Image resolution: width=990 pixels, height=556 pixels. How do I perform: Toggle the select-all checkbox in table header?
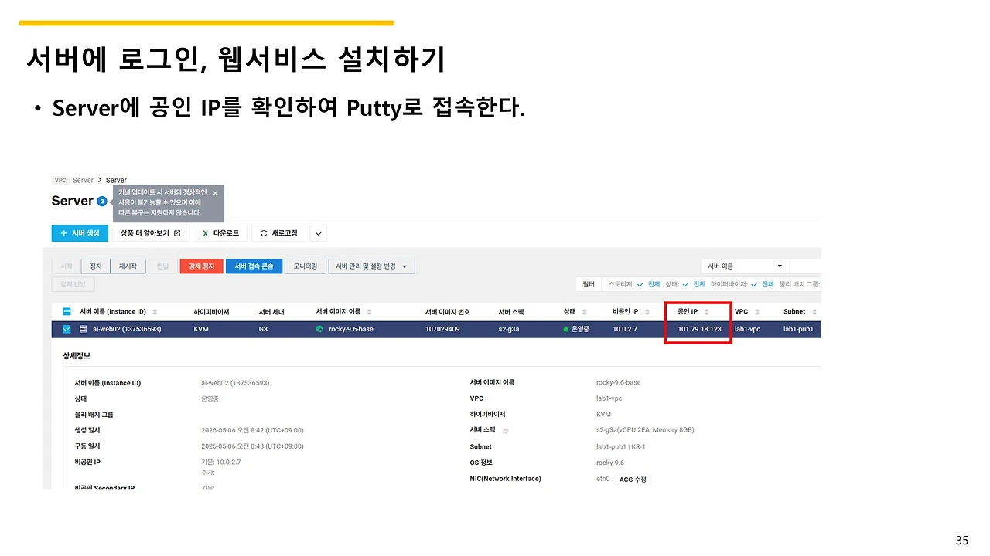coord(67,312)
